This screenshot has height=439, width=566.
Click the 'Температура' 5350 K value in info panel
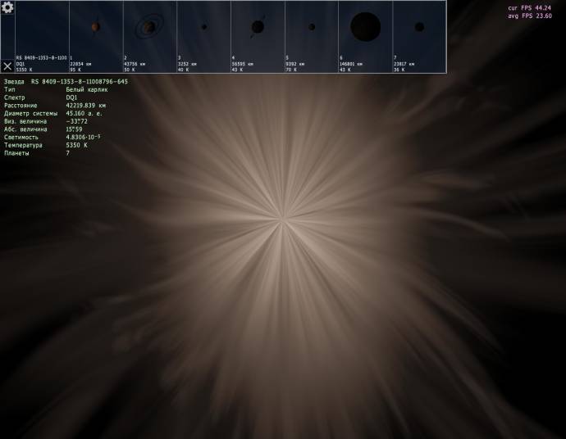coord(76,145)
